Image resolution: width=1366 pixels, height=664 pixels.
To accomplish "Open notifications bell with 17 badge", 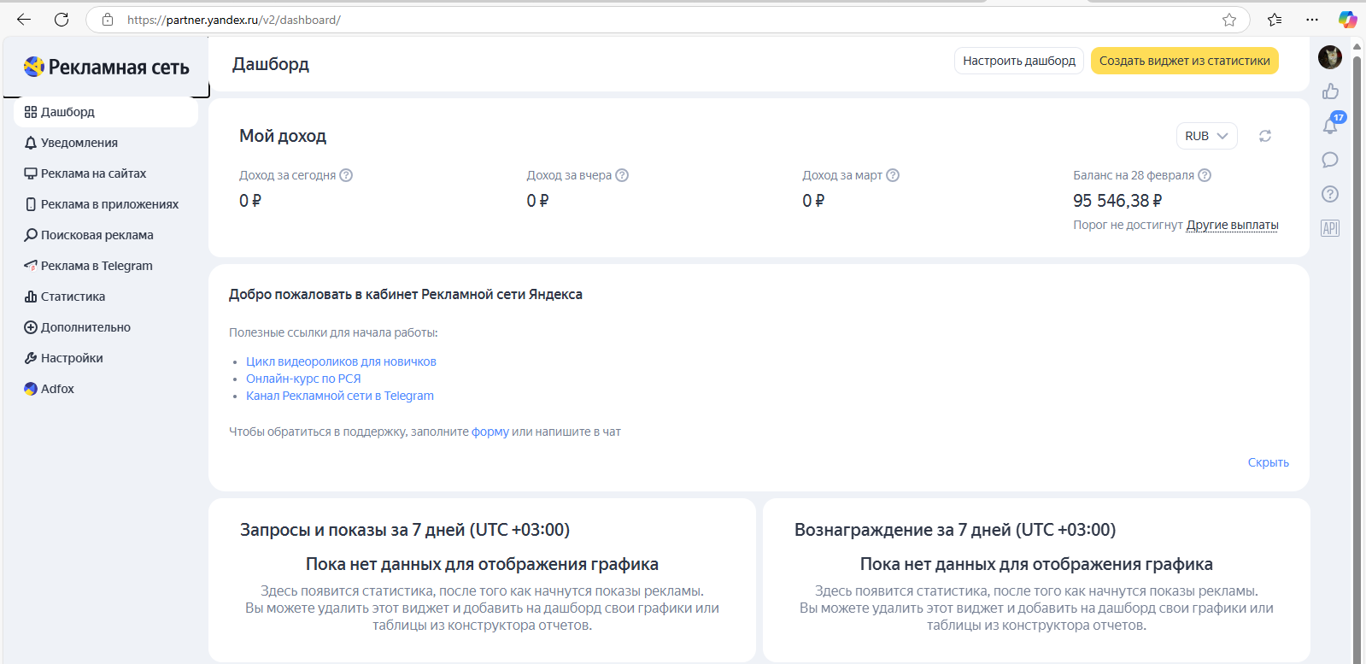I will tap(1331, 125).
